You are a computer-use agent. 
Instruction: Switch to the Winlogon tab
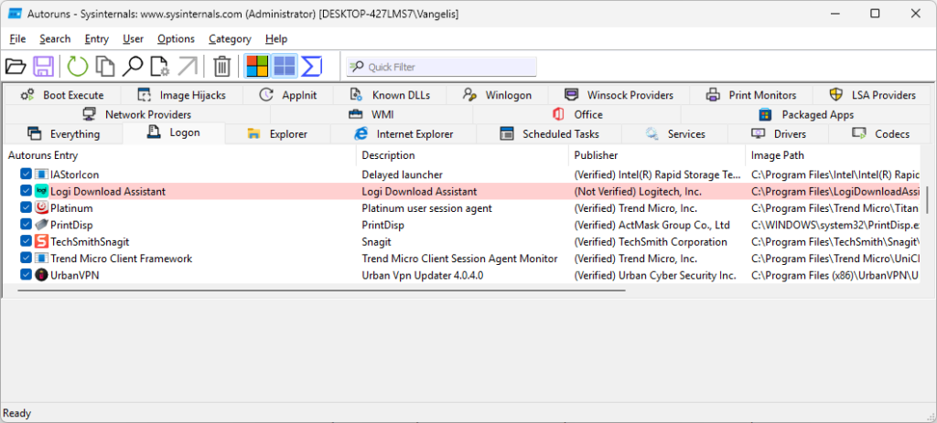497,95
